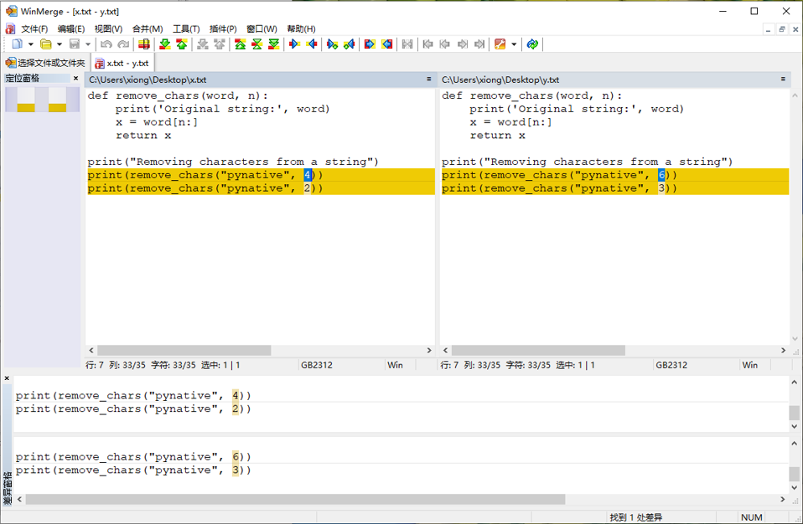Open the 合并(M) menu

click(x=148, y=29)
